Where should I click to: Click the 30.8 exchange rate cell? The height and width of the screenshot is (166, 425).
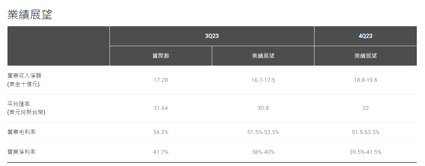coord(263,108)
